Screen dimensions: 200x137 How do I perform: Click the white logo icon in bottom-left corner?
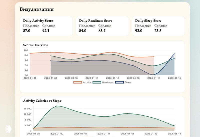pyautogui.click(x=8, y=129)
